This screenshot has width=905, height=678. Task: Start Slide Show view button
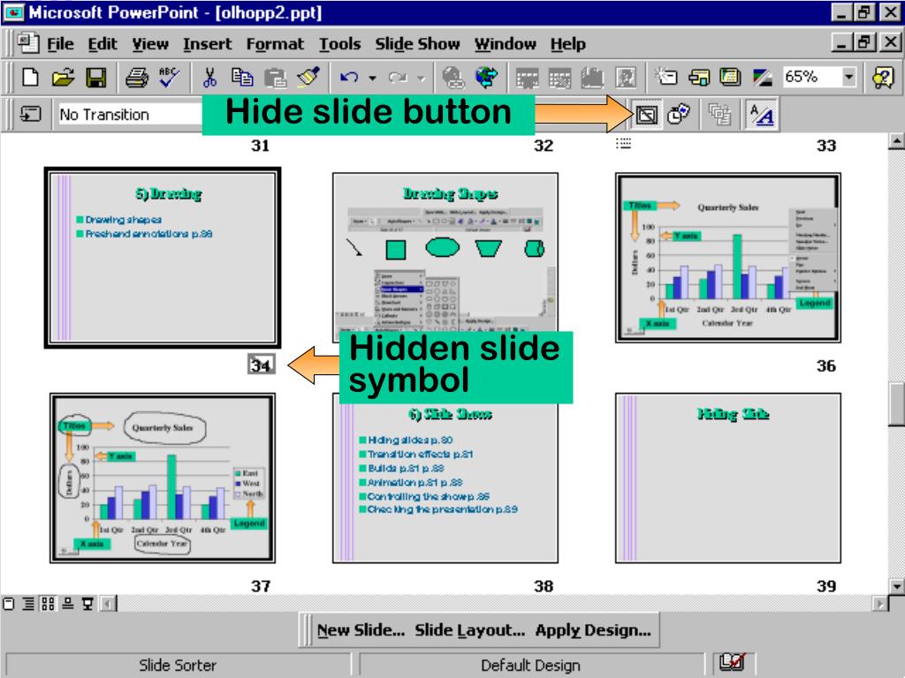(x=87, y=604)
